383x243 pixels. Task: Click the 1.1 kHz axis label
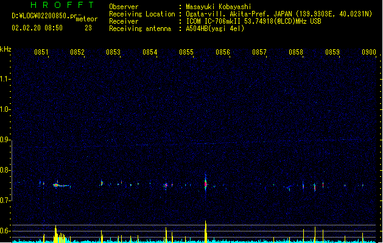click(5, 79)
